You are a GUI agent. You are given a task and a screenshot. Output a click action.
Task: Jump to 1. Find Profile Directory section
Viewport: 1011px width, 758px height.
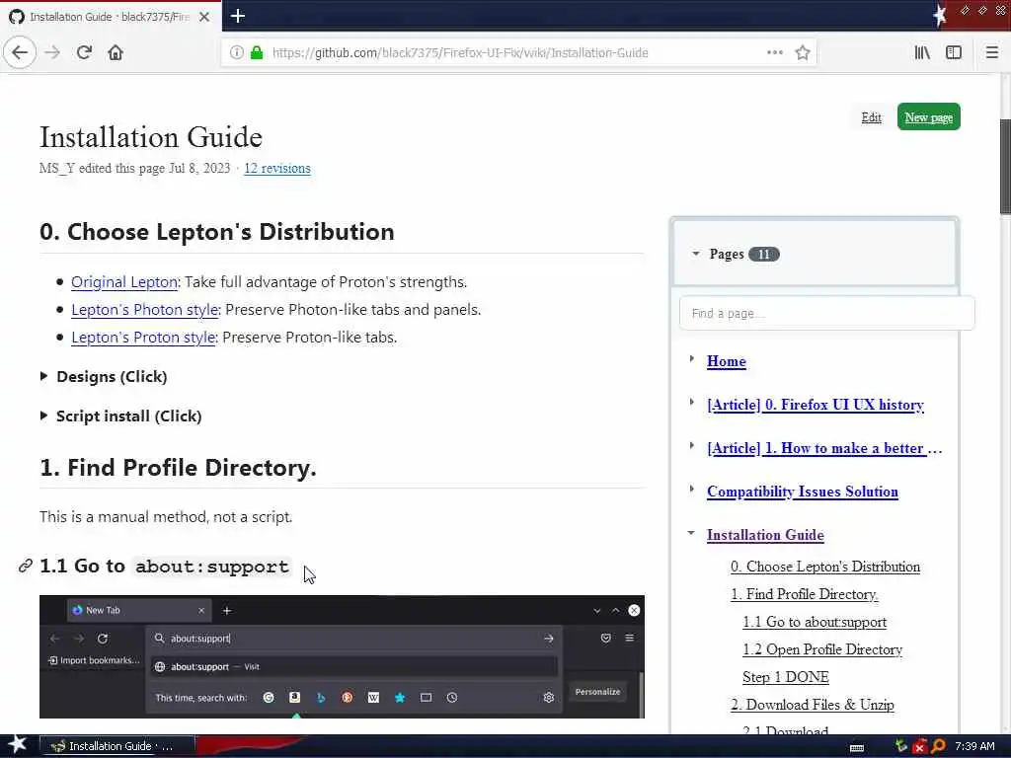pos(804,594)
